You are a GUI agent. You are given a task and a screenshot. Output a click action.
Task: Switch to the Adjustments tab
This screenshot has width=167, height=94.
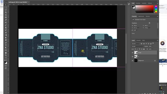pos(141,16)
